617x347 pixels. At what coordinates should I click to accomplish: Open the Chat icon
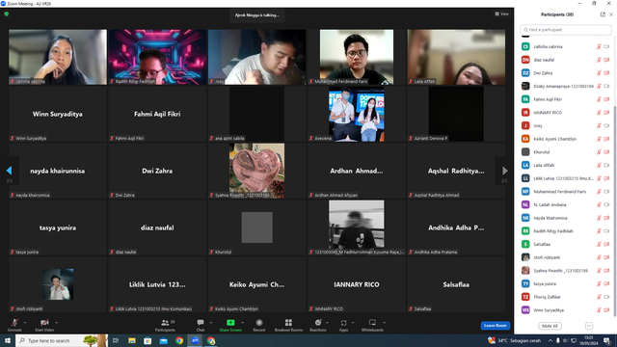[201, 323]
